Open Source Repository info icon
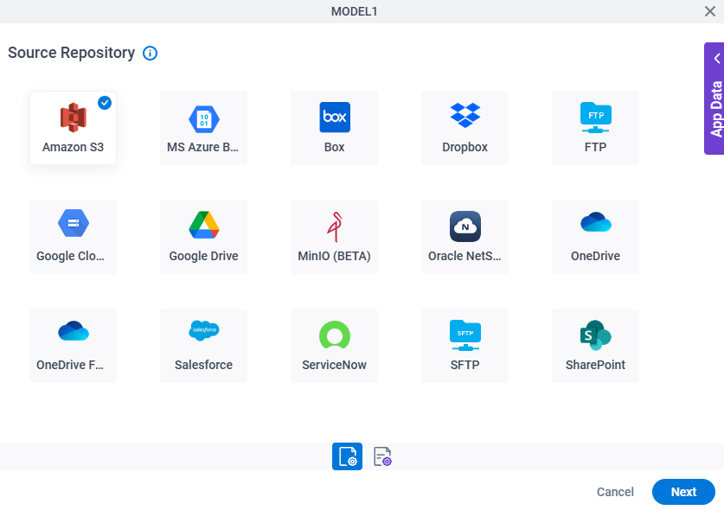This screenshot has width=724, height=510. pos(150,53)
